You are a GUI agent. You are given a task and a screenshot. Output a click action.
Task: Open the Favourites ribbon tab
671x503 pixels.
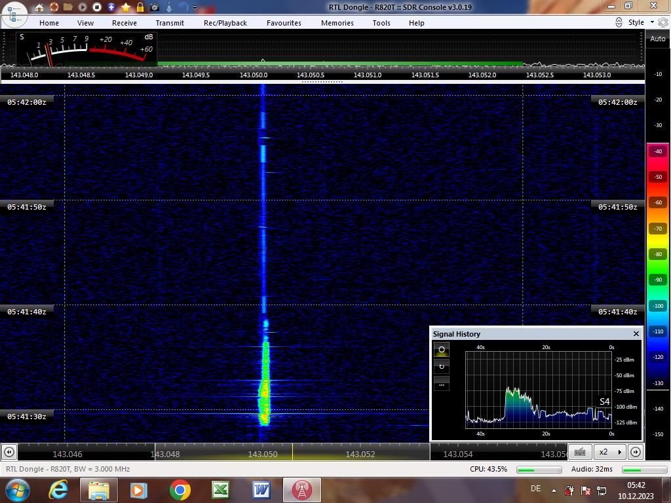point(284,23)
